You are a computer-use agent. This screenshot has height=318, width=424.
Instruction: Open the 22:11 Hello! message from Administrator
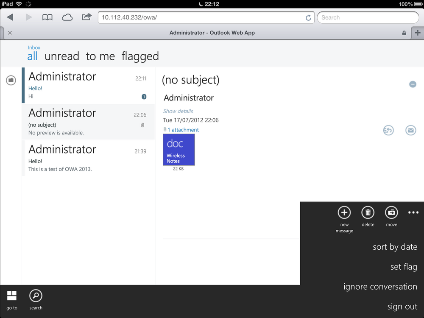pyautogui.click(x=88, y=85)
